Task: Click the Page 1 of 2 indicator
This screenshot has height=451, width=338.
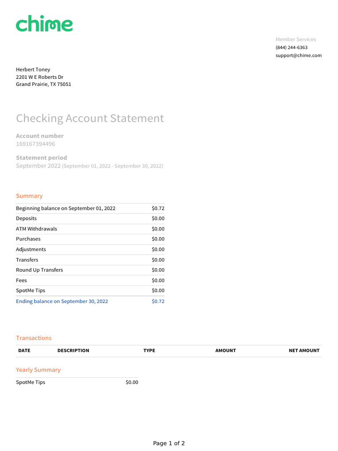Action: tap(169, 444)
